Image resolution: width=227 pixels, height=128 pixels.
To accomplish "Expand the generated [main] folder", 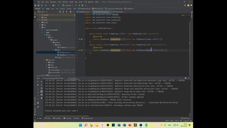I will [x=42, y=30].
